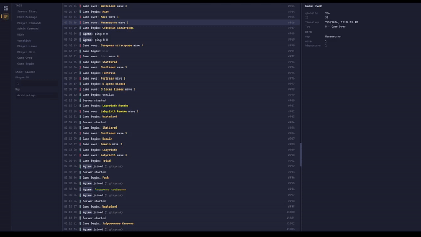This screenshot has width=421, height=237.
Task: Select 'Game begin: Shattered' row #973
Action: [x=181, y=62]
